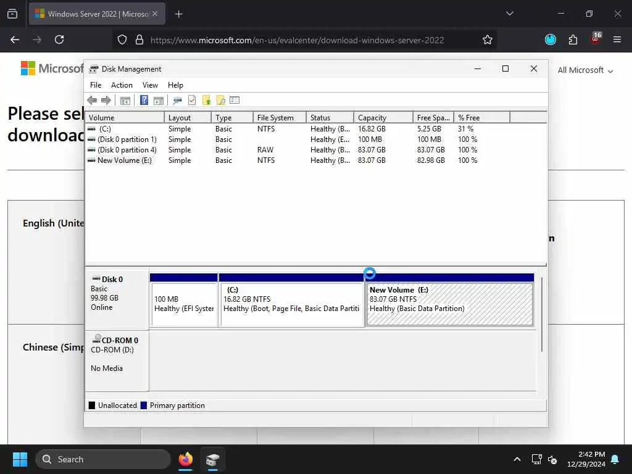This screenshot has width=632, height=474.
Task: Click the RAW file system cell
Action: point(265,150)
